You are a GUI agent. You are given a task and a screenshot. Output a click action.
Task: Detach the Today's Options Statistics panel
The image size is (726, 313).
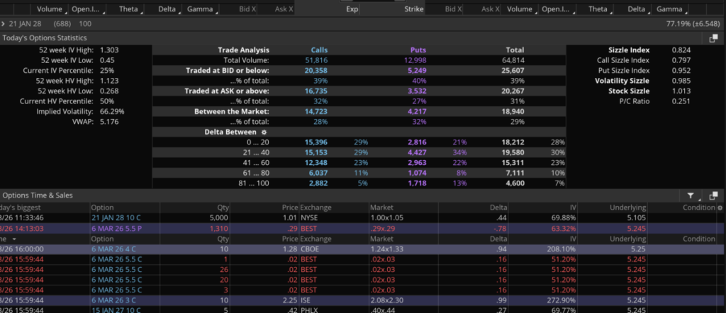click(x=714, y=38)
